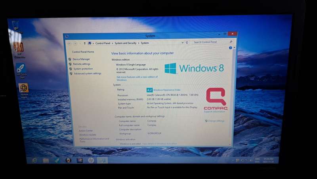Viewport: 317px width, 179px height.
Task: Expand the address bar history dropdown
Action: point(183,43)
